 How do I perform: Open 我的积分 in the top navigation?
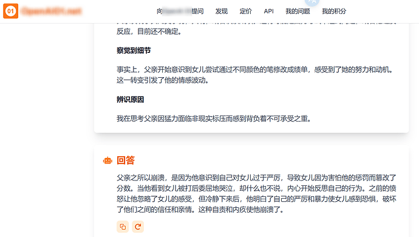(334, 11)
